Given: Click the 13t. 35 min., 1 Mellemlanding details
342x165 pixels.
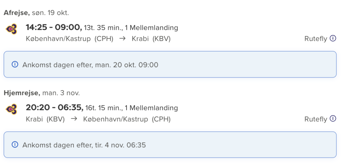Looking at the screenshot, I should [x=131, y=28].
